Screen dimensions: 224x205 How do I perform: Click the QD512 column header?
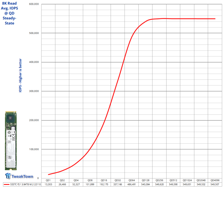pyautogui.click(x=173, y=180)
